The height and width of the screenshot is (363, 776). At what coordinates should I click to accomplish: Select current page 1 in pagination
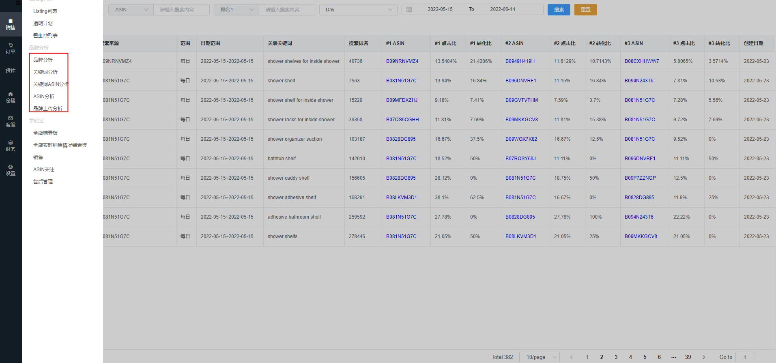587,357
